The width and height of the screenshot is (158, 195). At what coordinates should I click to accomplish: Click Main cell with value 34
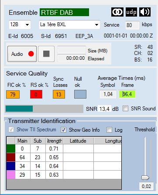coord(23,166)
